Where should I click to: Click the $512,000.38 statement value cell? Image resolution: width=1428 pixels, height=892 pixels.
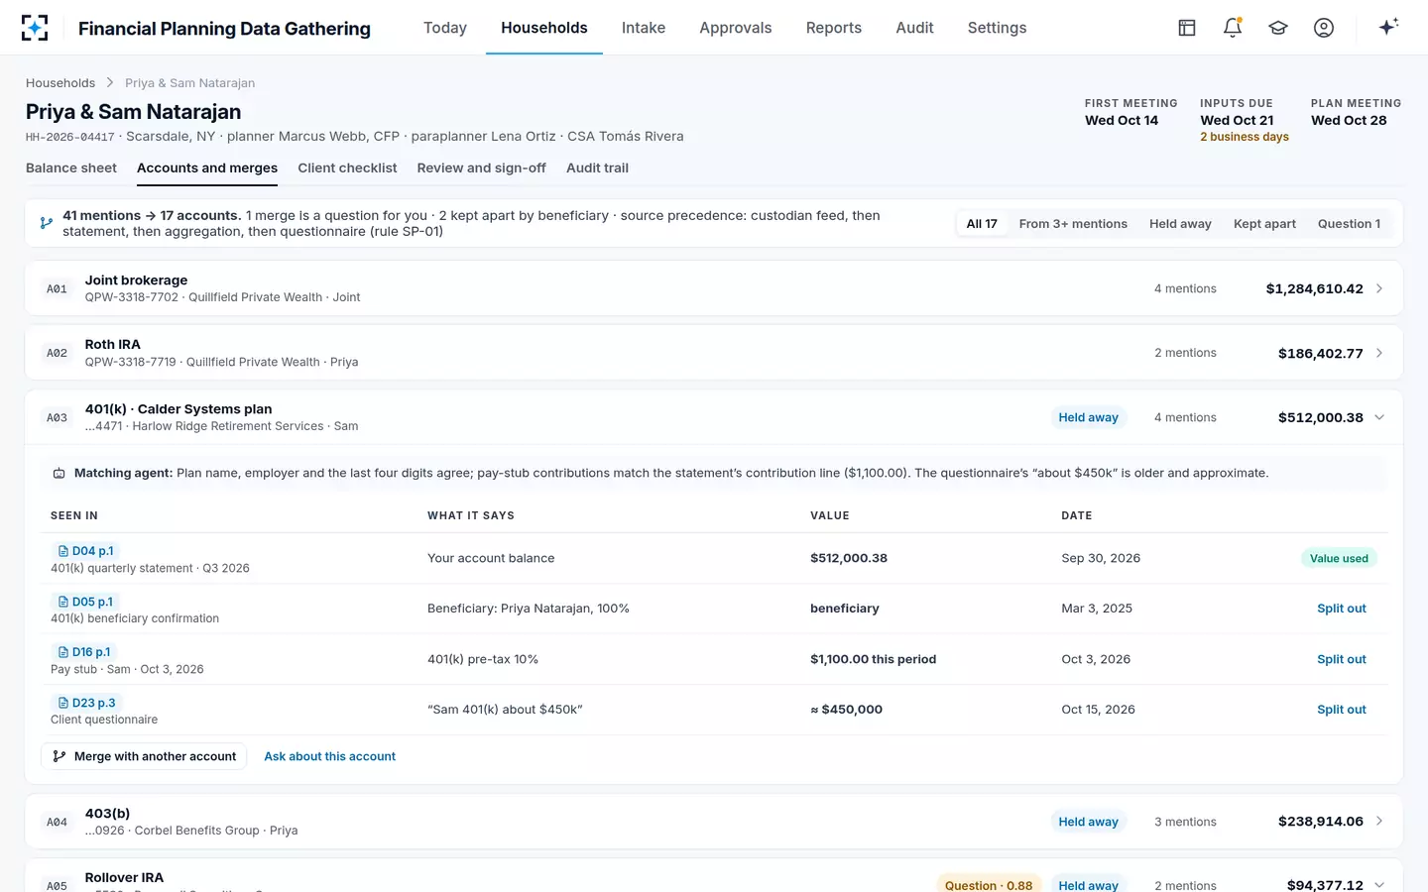(849, 558)
